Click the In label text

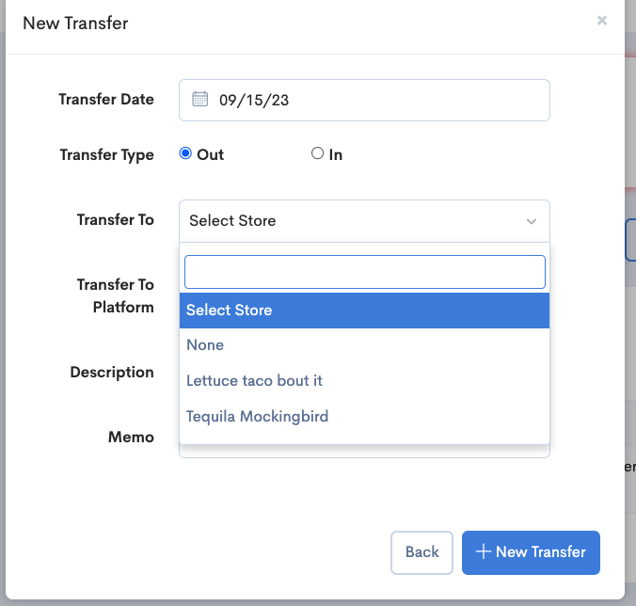point(335,154)
